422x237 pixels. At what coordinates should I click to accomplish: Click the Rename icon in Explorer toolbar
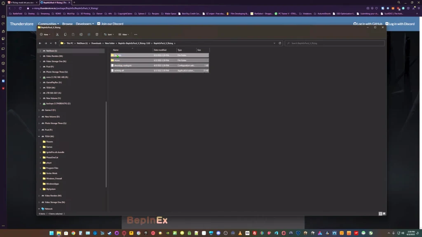point(81,35)
